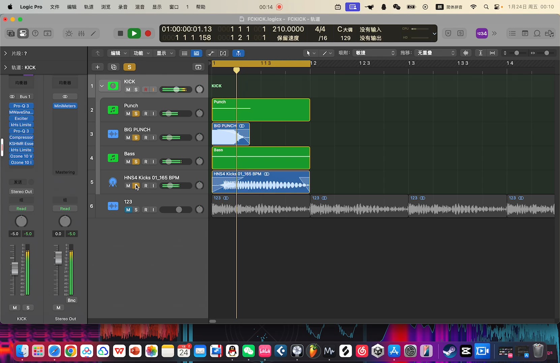This screenshot has width=560, height=363.
Task: Click the Punch software instrument track icon
Action: [x=113, y=110]
